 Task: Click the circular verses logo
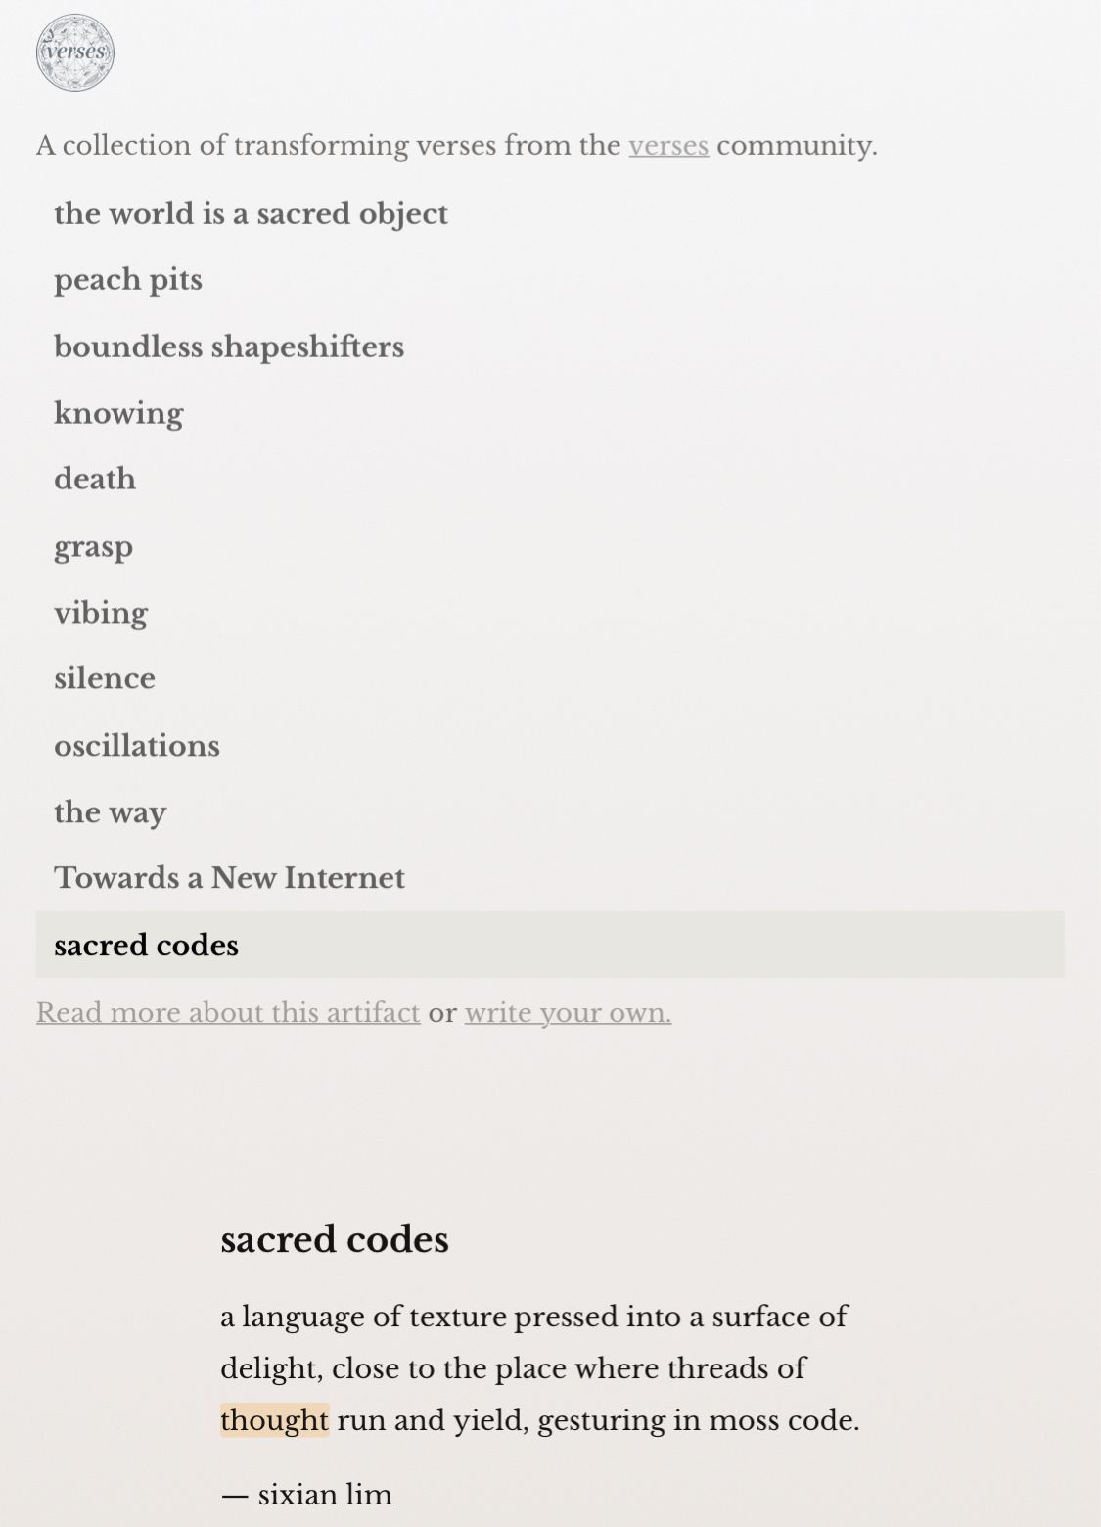tap(75, 53)
